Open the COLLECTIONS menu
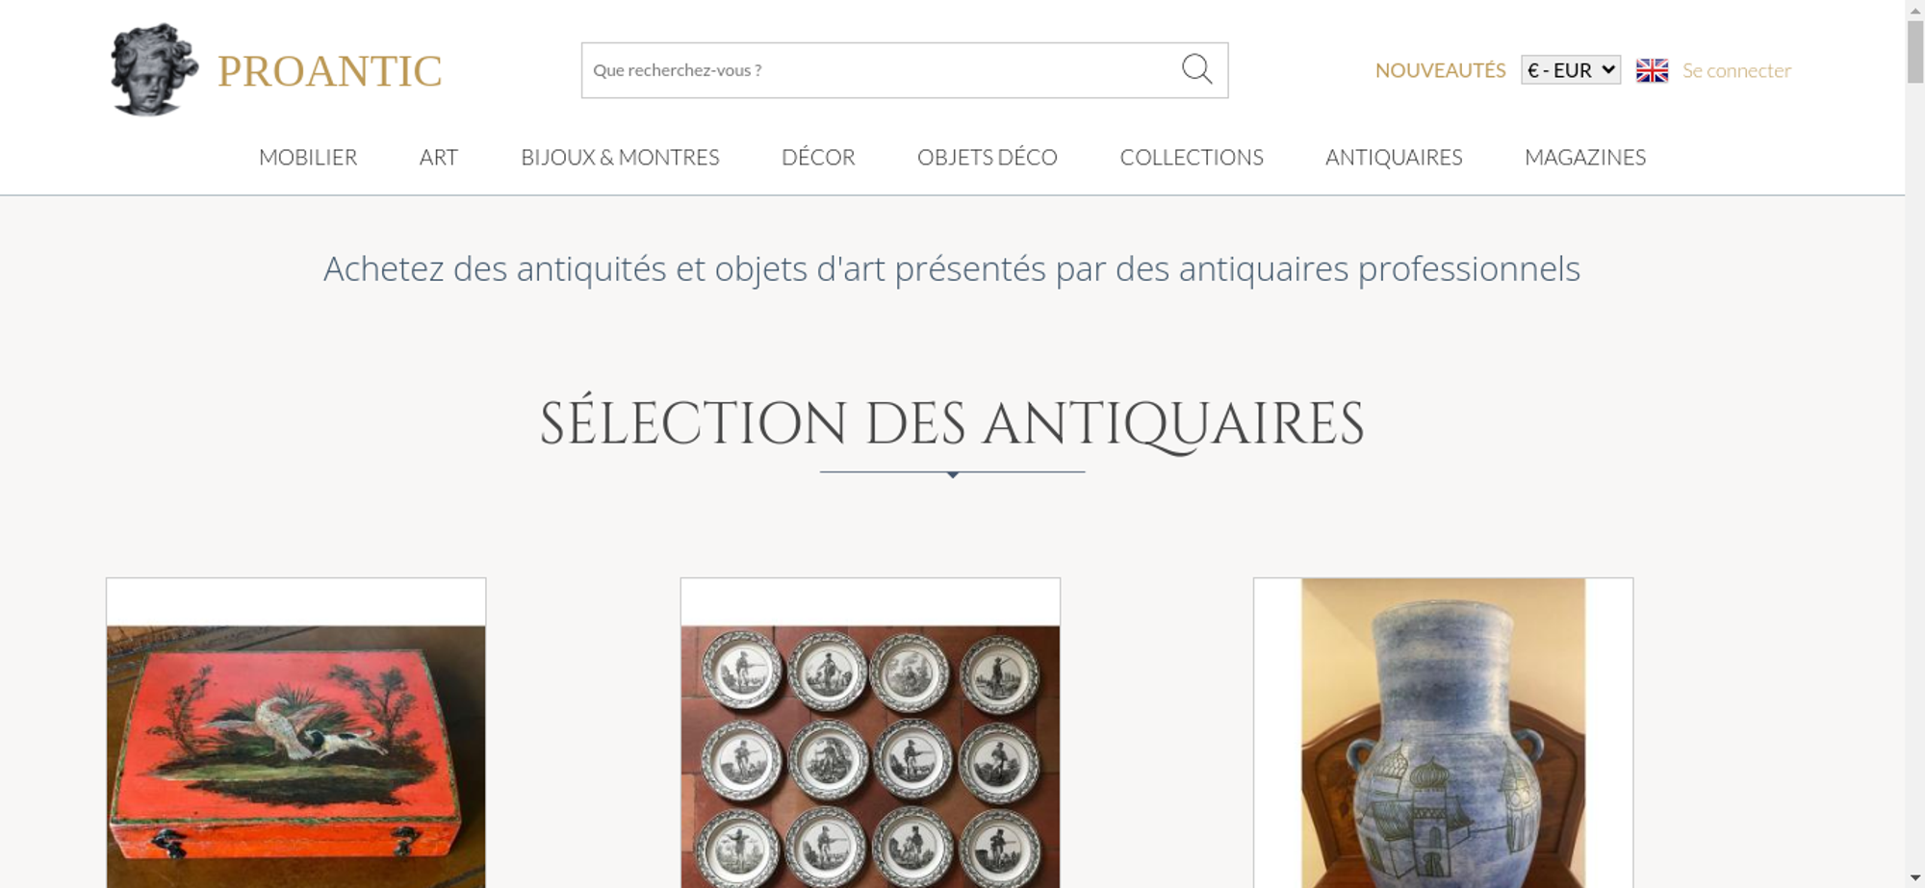1925x888 pixels. [1192, 157]
